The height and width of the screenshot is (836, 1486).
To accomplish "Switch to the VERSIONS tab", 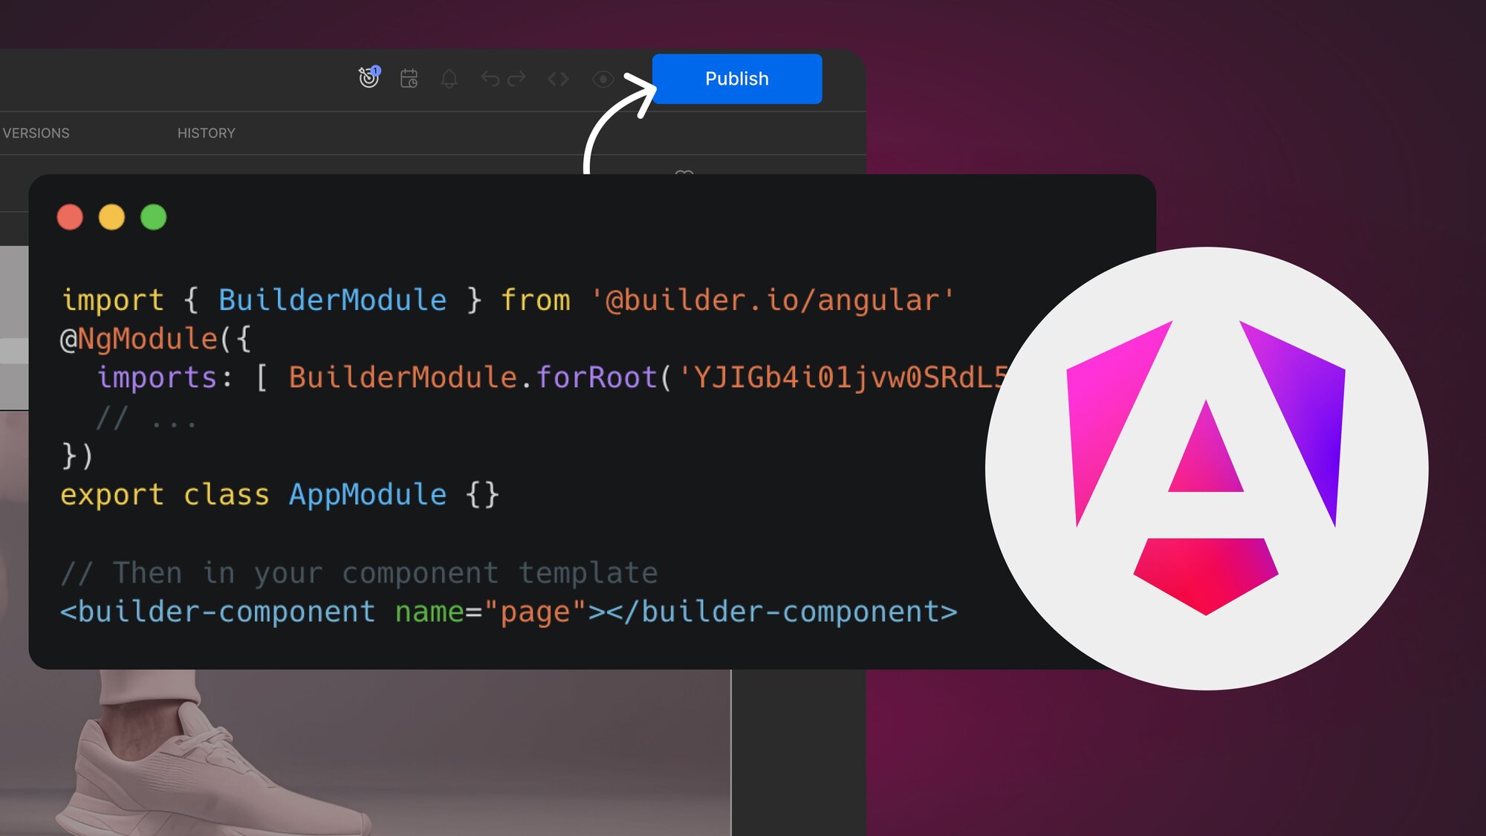I will point(36,133).
